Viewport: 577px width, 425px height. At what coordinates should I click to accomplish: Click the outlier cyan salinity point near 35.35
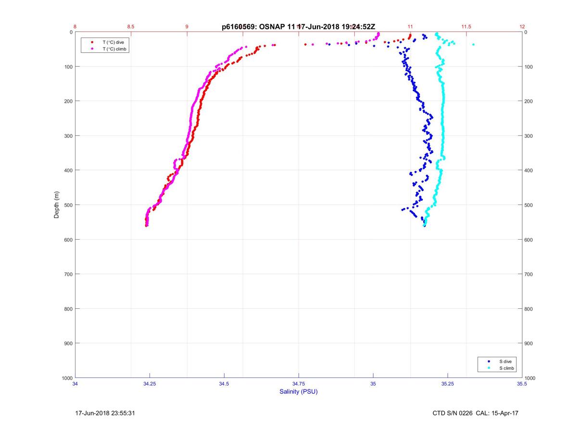474,45
